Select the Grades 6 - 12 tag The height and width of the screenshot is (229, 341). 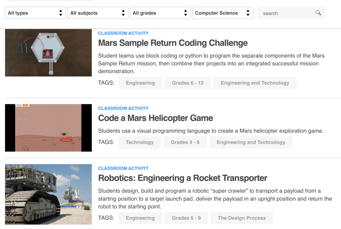(188, 83)
